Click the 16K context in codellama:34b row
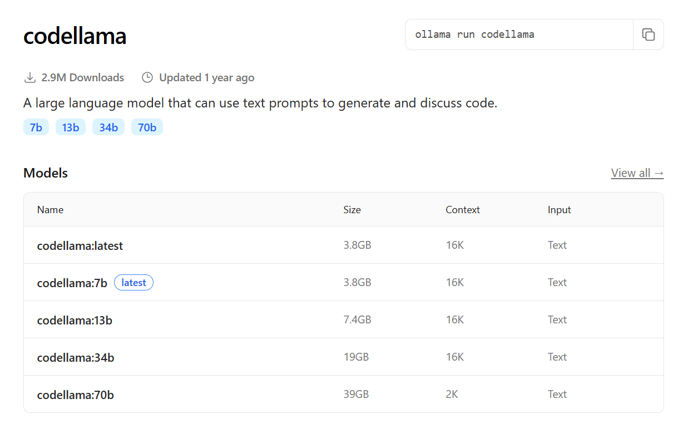Screen dimensions: 683x448 coord(454,357)
